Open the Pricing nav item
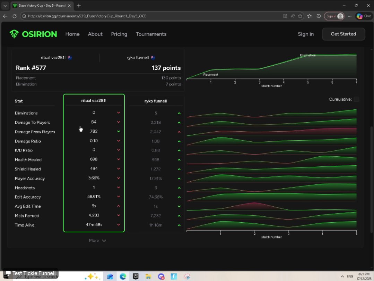The height and width of the screenshot is (281, 374). (119, 34)
